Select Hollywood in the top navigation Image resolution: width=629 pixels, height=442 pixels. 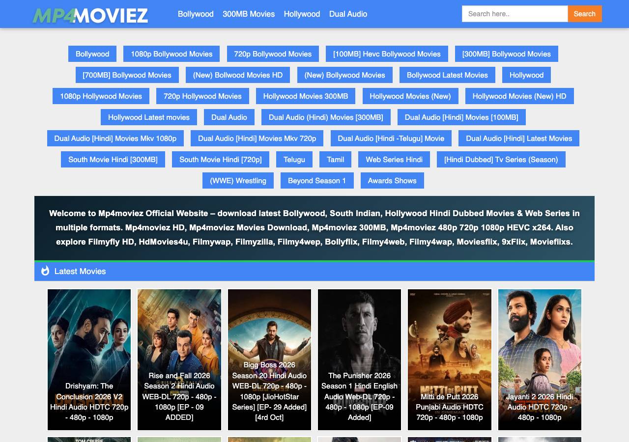302,14
